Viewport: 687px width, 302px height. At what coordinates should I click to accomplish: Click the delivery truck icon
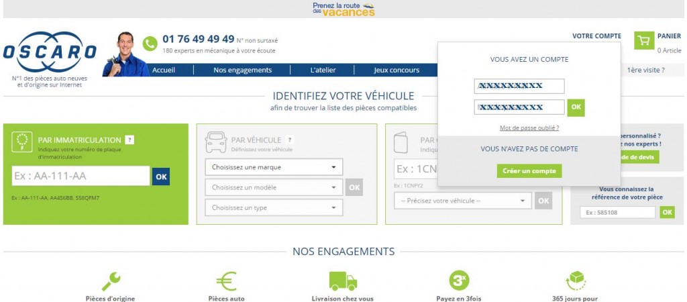click(x=343, y=281)
